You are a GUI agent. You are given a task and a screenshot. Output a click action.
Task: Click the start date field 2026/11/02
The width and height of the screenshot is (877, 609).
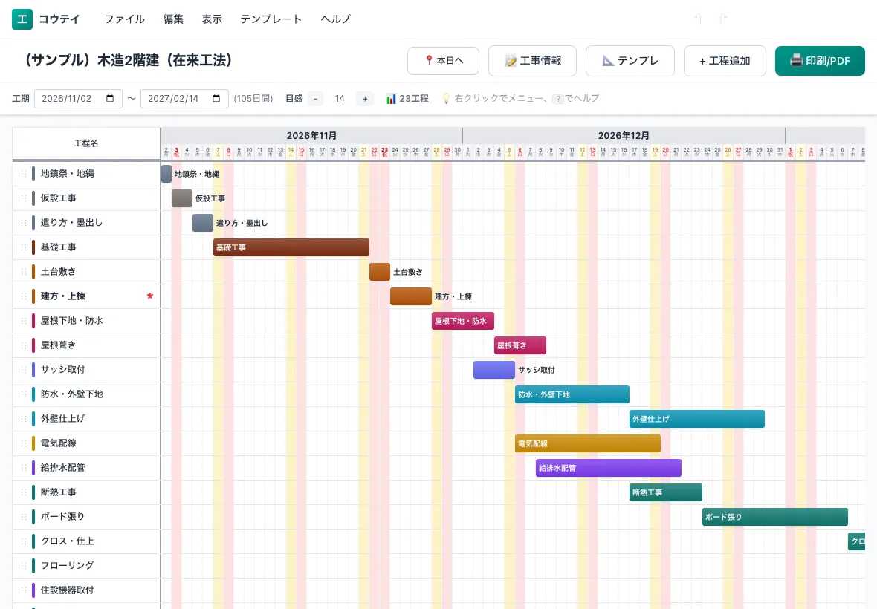tap(78, 98)
